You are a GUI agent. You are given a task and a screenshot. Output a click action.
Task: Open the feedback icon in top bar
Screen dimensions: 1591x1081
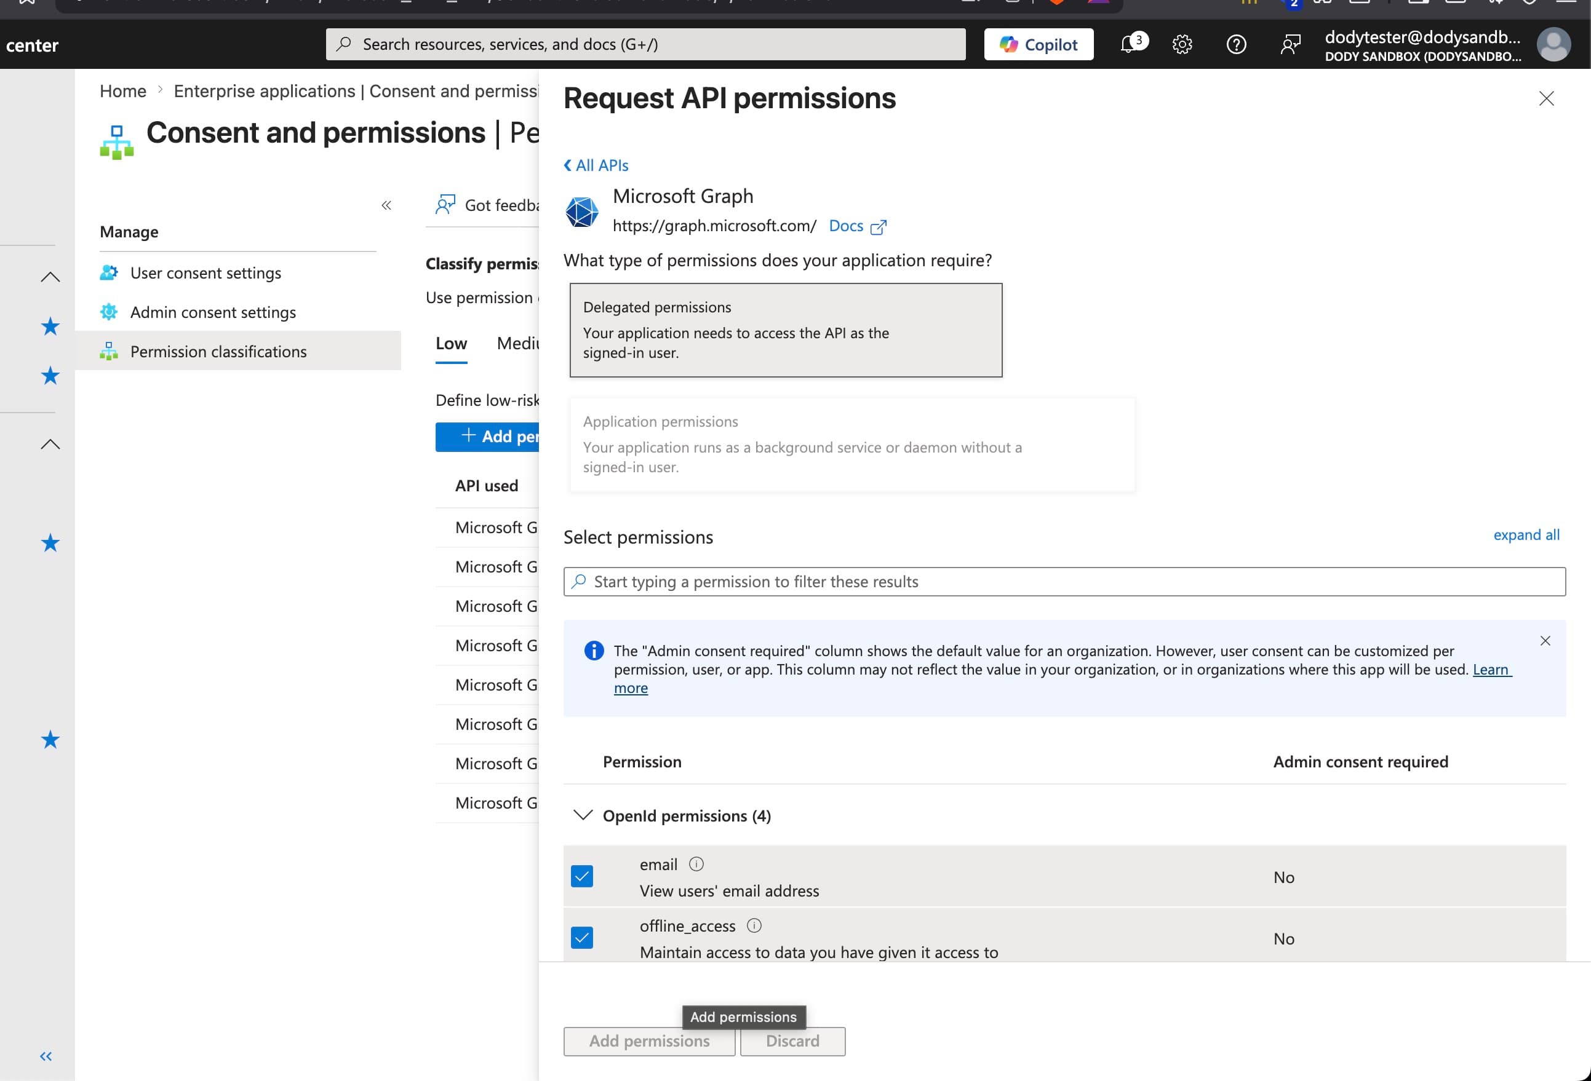(1290, 44)
